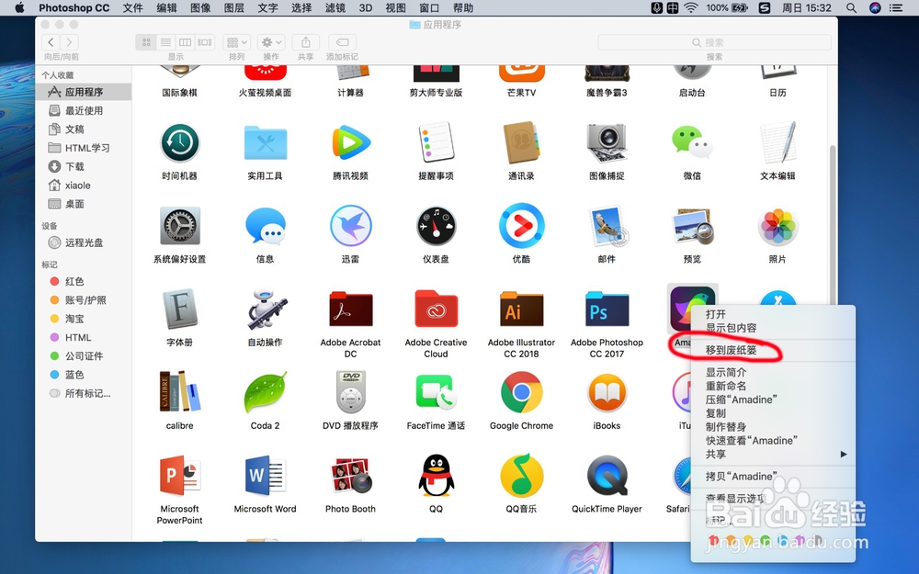
Task: Open the 提醒事项 app icon
Action: [x=436, y=142]
